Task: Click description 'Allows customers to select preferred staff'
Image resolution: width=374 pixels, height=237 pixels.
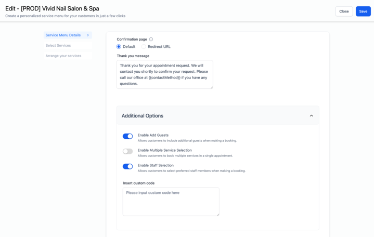Action: point(191,170)
